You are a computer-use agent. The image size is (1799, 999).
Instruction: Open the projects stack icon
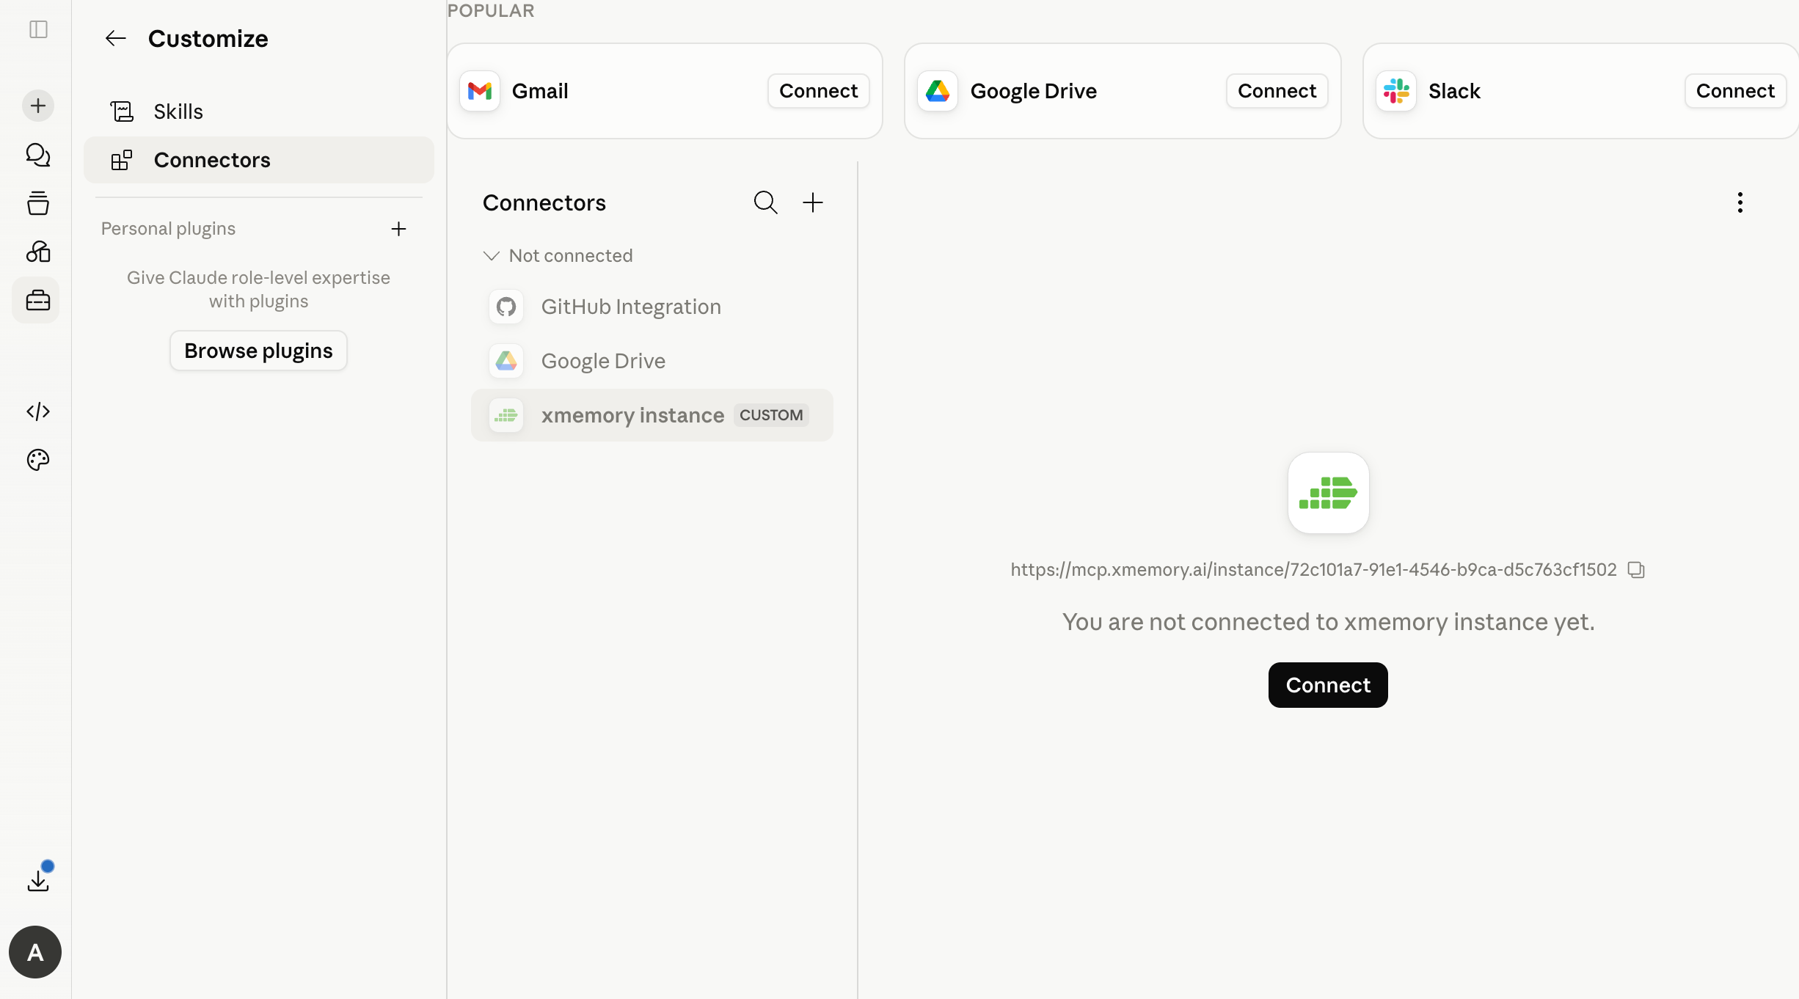coord(38,203)
